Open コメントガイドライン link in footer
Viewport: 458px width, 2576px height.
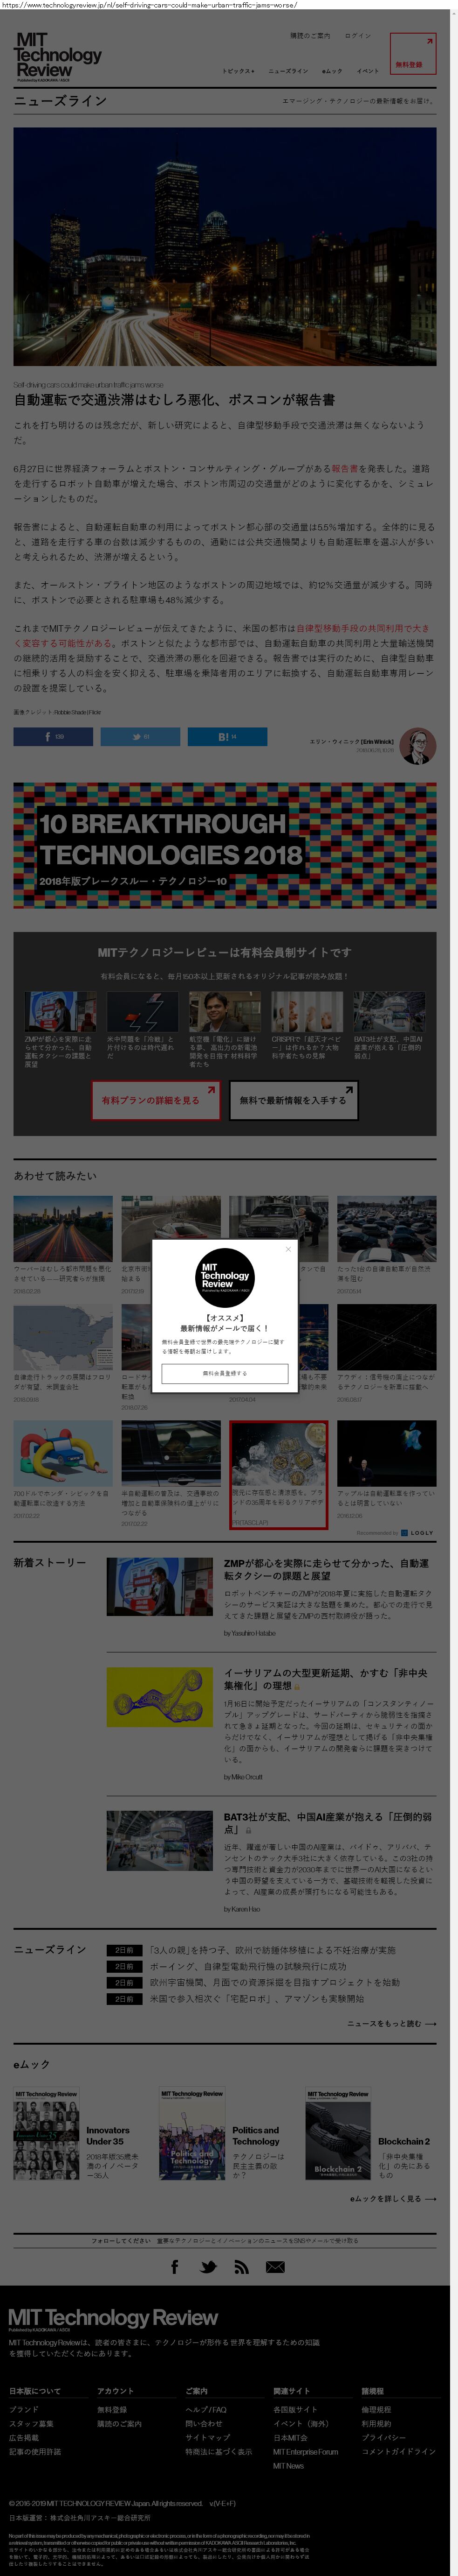[x=398, y=2451]
